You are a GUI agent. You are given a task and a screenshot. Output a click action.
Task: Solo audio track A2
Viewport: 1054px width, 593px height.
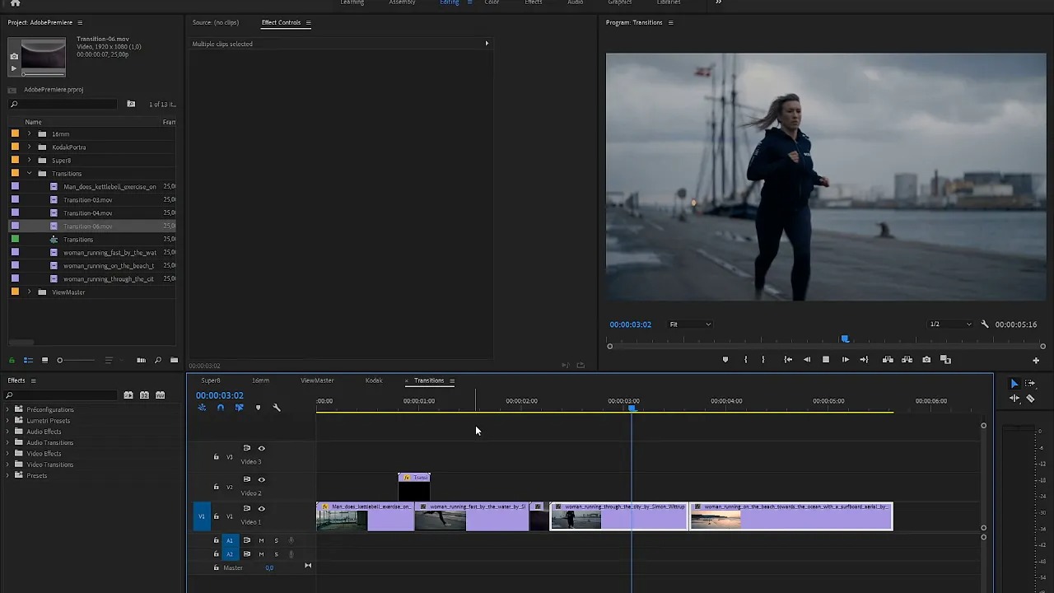pyautogui.click(x=277, y=554)
